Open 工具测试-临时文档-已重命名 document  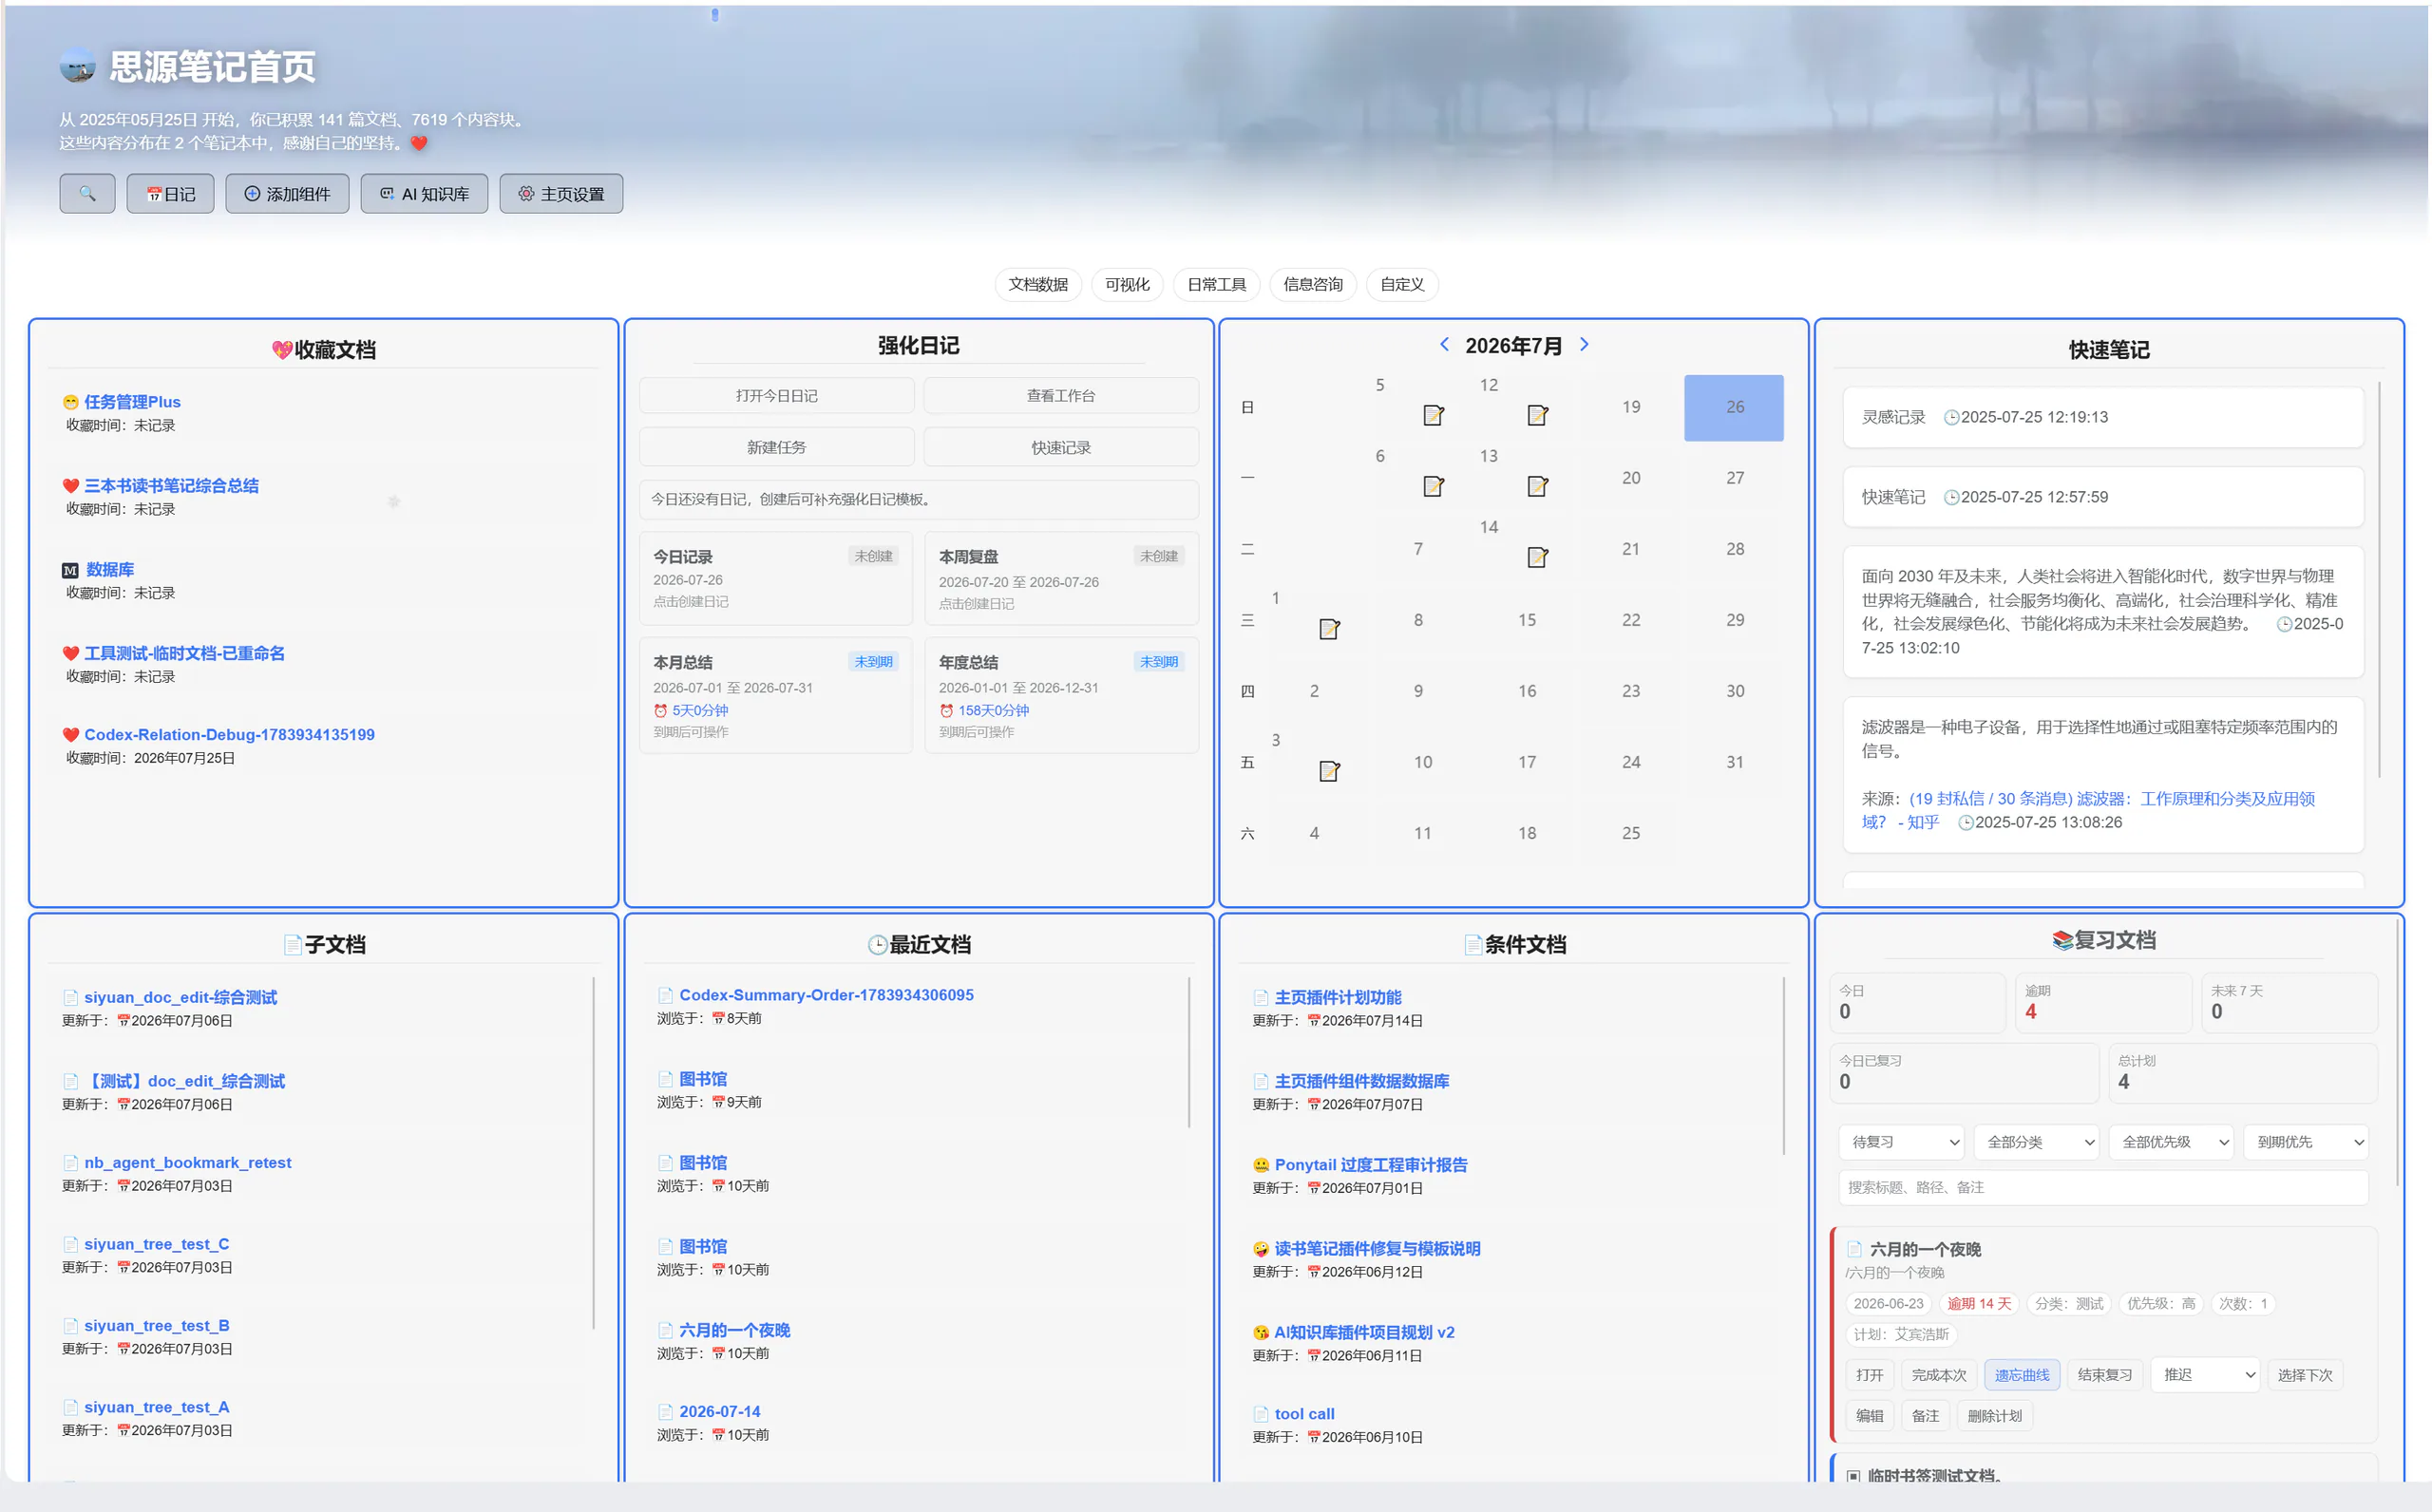[x=184, y=654]
